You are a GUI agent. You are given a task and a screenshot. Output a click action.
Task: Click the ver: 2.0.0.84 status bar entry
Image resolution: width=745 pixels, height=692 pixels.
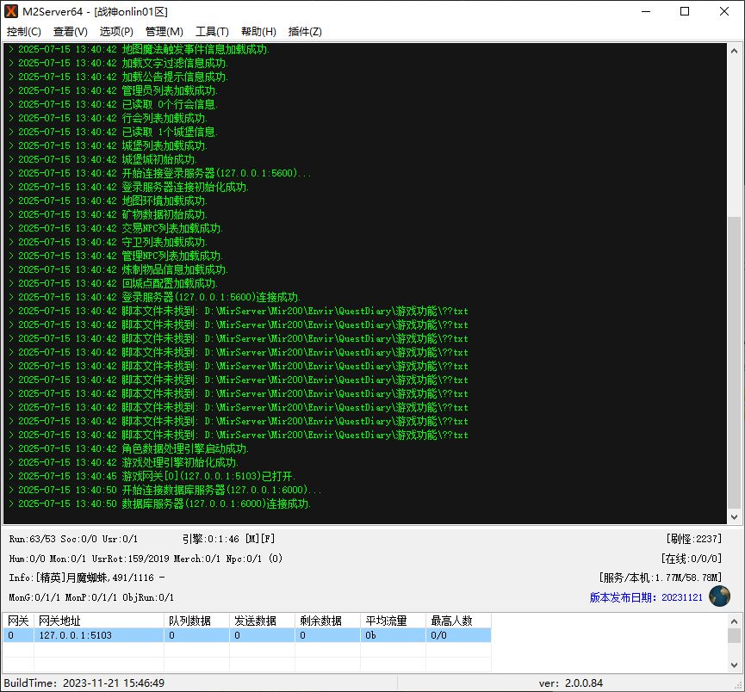point(571,683)
